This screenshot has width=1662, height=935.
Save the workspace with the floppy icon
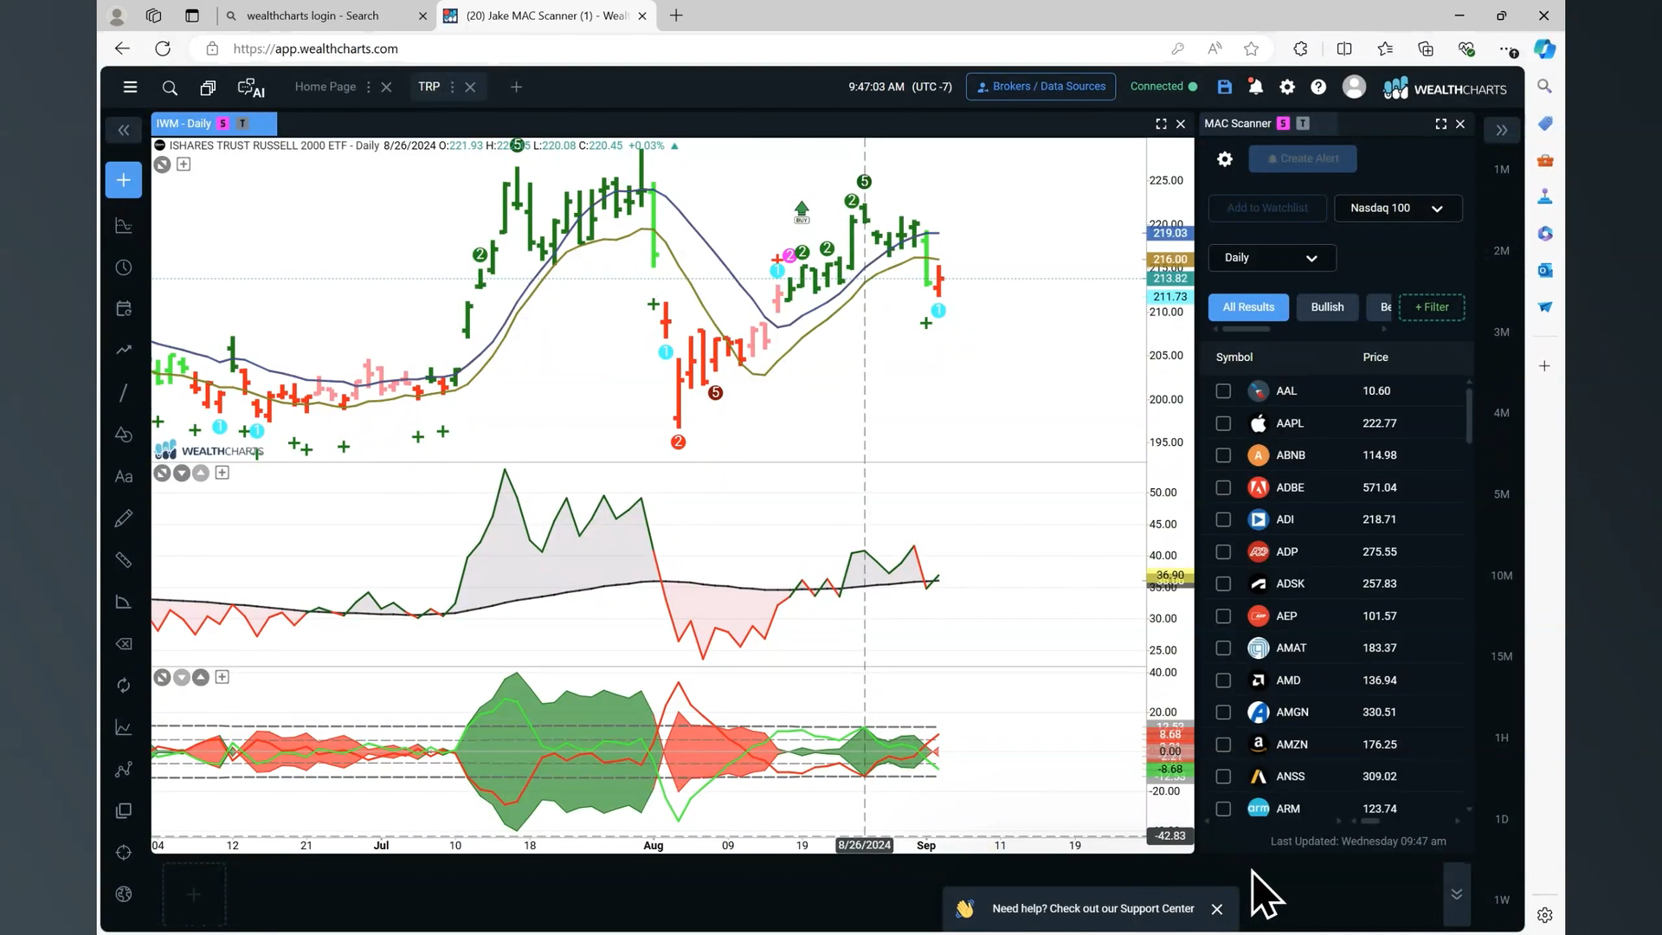pyautogui.click(x=1224, y=87)
